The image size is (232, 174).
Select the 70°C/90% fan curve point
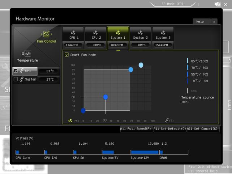[131, 69]
